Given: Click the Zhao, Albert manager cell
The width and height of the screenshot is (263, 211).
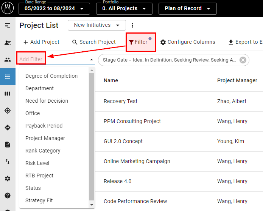Looking at the screenshot, I should click(232, 101).
